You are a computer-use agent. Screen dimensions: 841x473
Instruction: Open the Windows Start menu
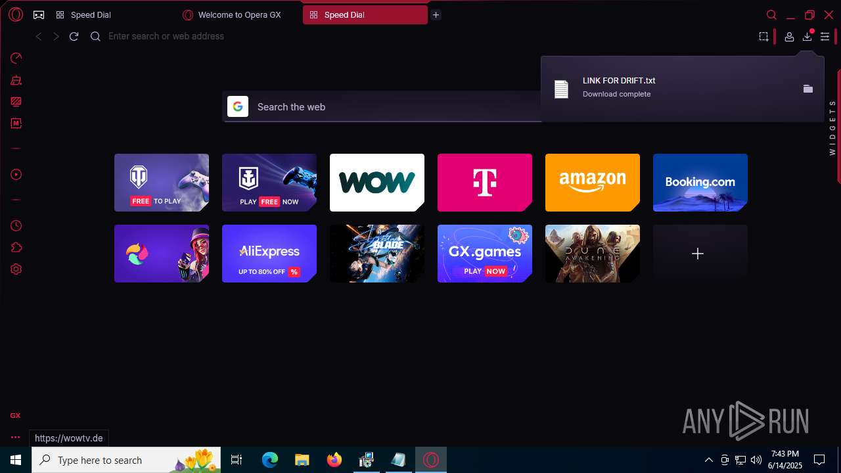coord(16,460)
